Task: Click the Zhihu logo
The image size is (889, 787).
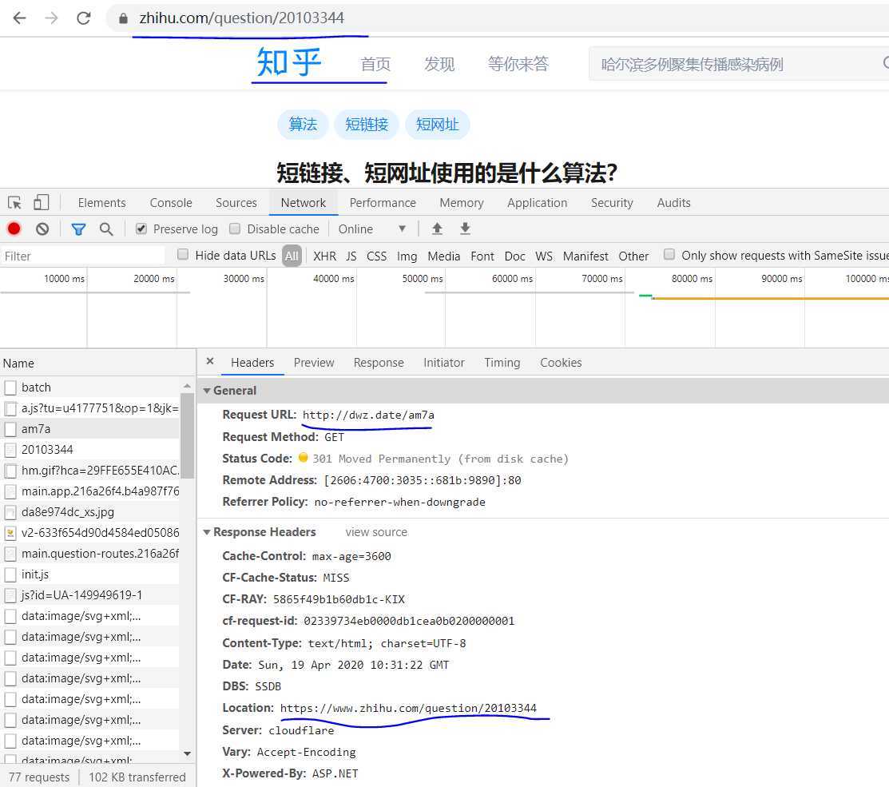Action: point(289,62)
